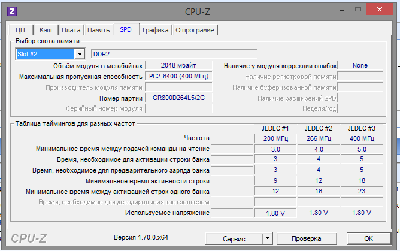Select the Плата tab
400x251 pixels.
(x=71, y=29)
